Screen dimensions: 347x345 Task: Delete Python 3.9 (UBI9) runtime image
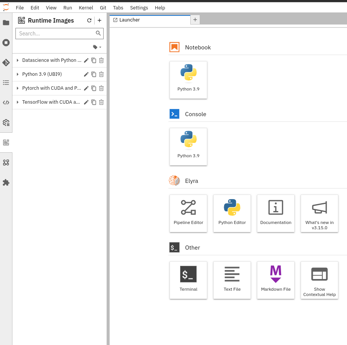click(x=101, y=74)
